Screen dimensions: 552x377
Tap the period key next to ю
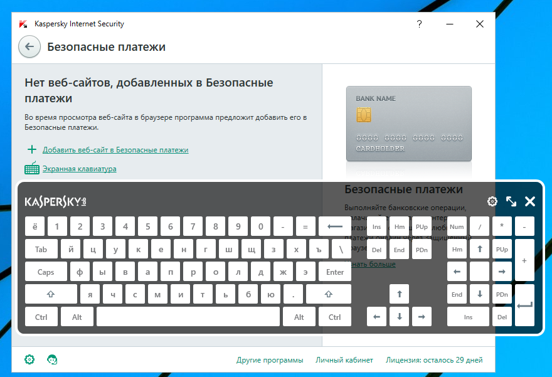tap(293, 294)
